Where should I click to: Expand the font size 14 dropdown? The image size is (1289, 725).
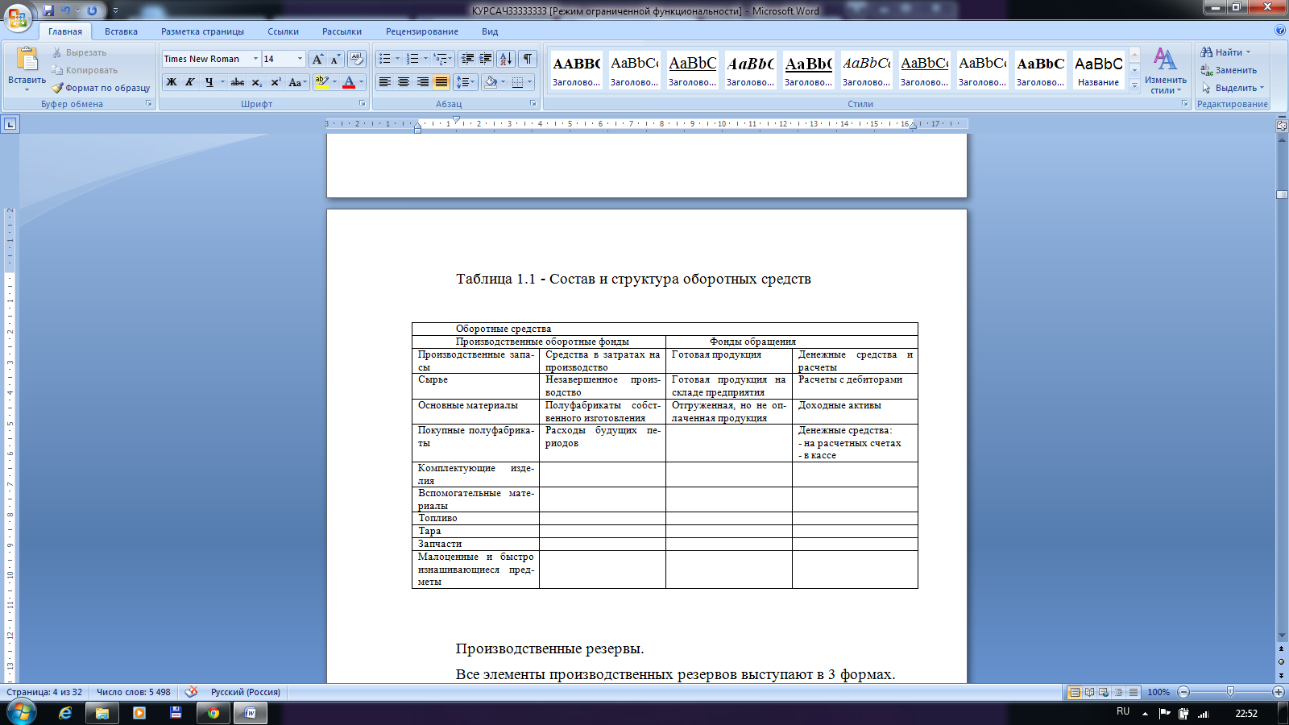[300, 59]
